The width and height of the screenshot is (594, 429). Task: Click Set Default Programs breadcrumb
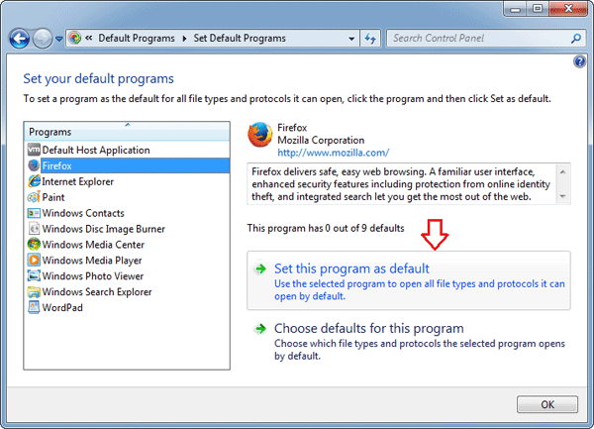point(240,39)
